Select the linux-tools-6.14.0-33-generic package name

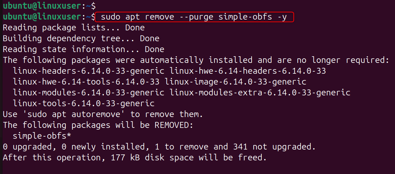[84, 103]
